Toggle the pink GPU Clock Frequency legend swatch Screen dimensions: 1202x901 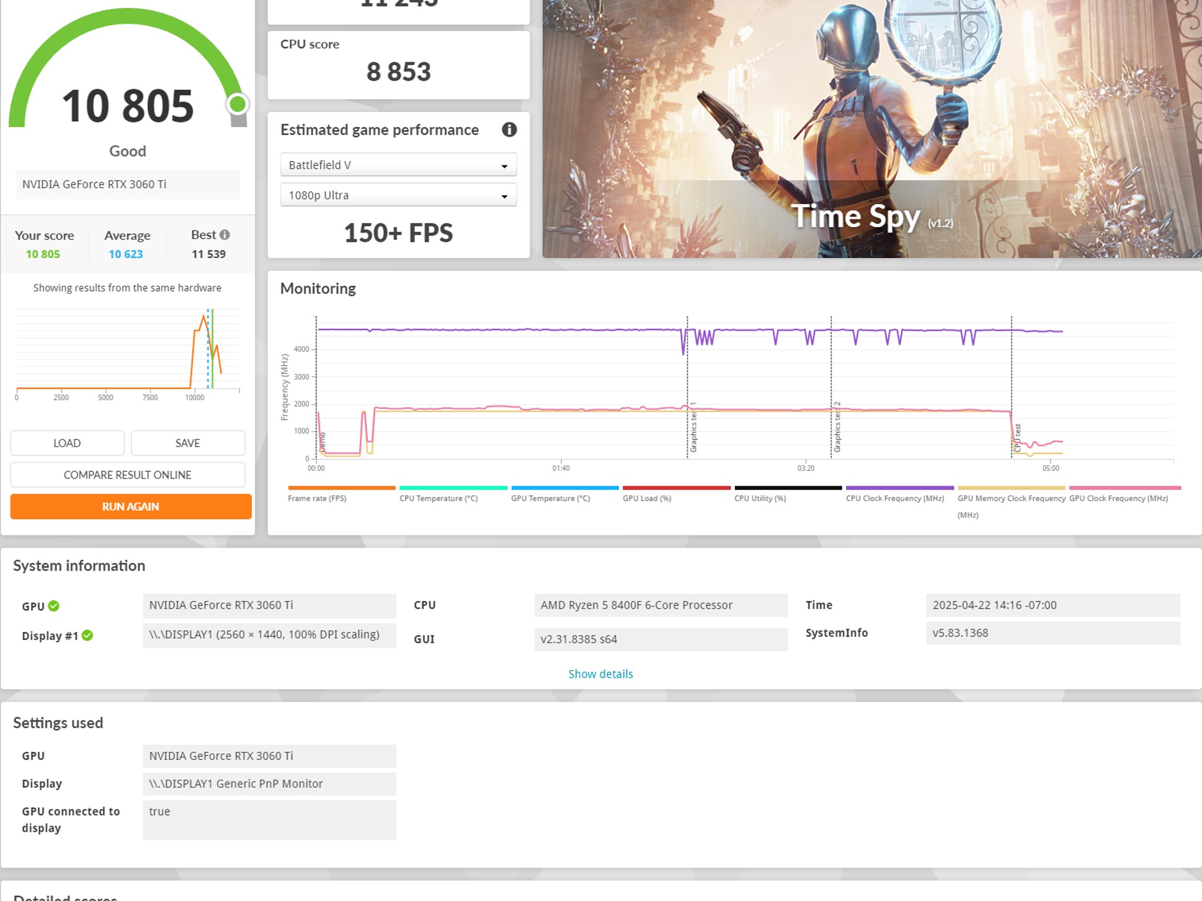[x=1125, y=487]
